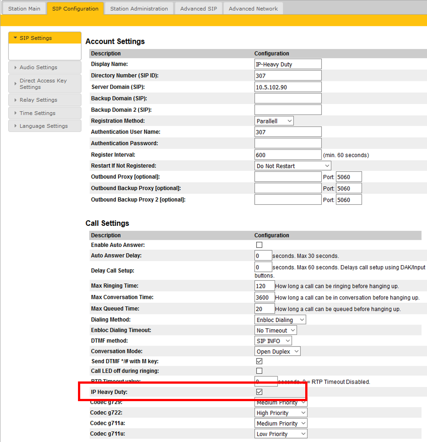
Task: Click the Authentication Password field
Action: coord(288,143)
